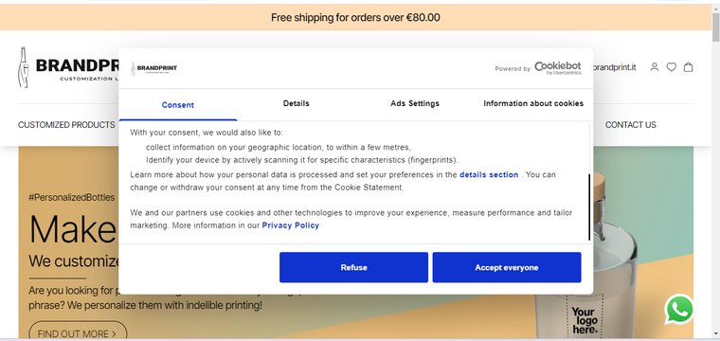Open the Customized Products menu

click(x=66, y=125)
